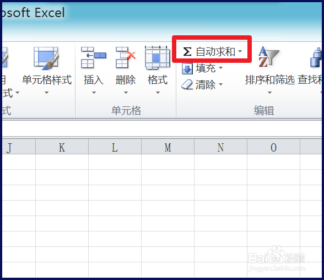Click the 单元格 group label

126,111
